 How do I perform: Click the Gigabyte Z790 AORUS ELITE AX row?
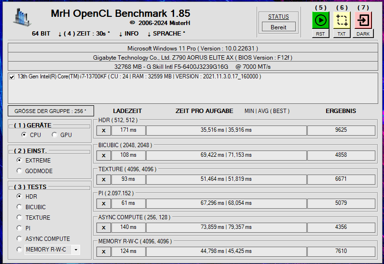tap(193, 58)
